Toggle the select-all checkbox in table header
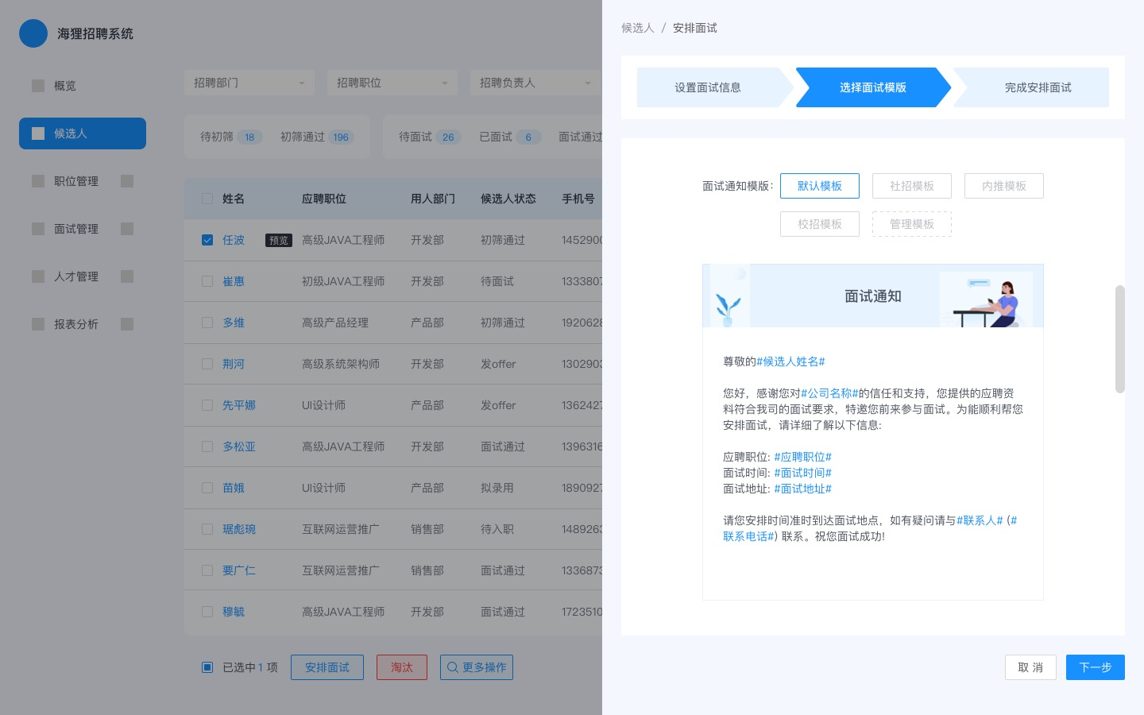 pyautogui.click(x=207, y=199)
